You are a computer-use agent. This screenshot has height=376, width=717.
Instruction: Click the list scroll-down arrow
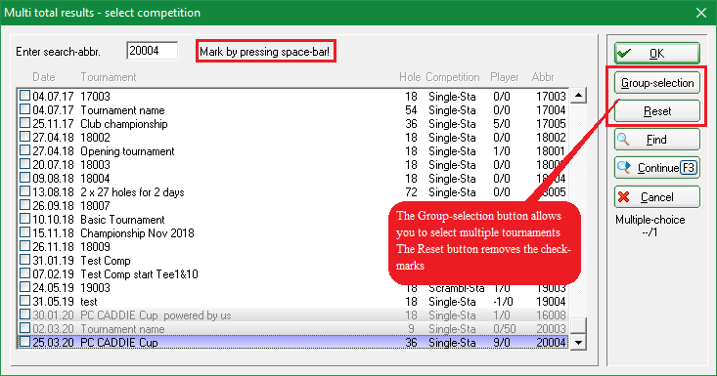(x=578, y=342)
